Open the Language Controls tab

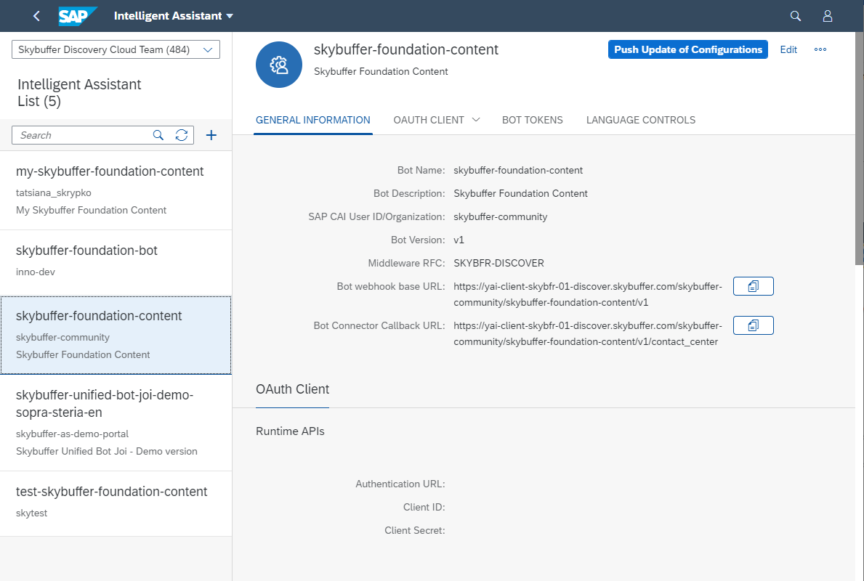click(x=641, y=120)
